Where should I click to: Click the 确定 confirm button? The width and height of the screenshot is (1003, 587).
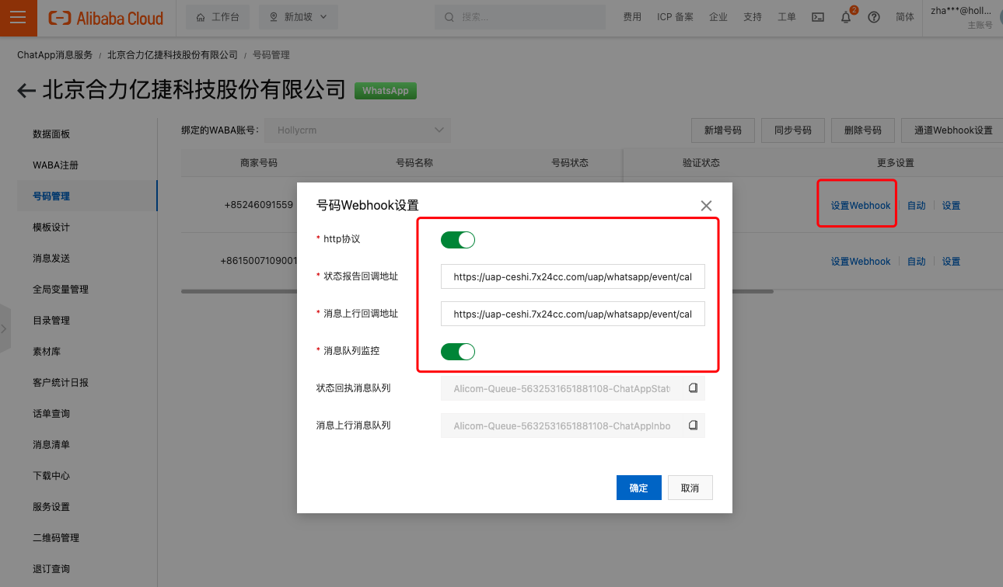(638, 488)
